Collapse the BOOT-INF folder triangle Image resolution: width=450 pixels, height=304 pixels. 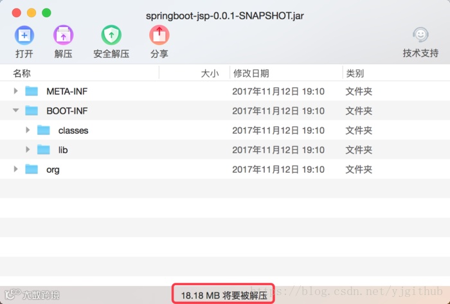pos(16,111)
